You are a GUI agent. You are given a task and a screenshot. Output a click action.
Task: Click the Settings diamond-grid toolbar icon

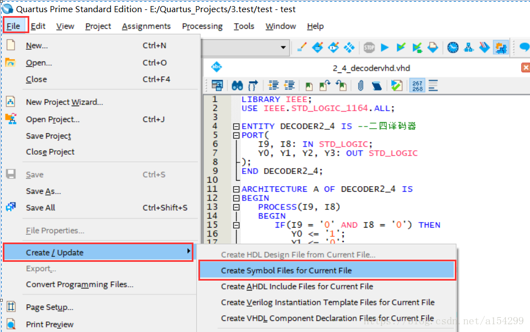349,48
